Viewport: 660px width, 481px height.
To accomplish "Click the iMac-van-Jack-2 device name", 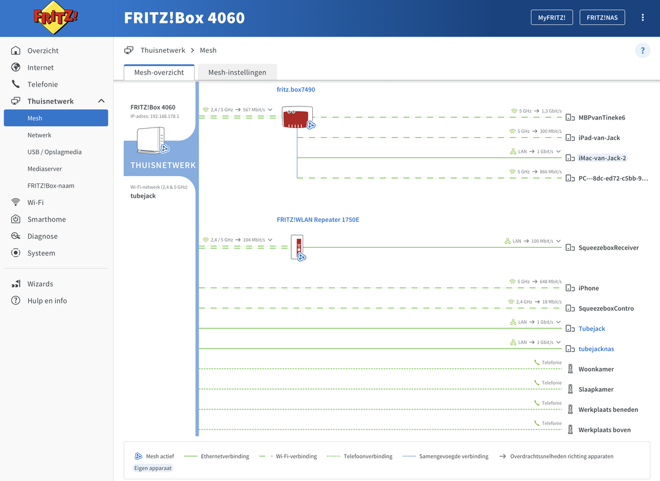I will [602, 158].
